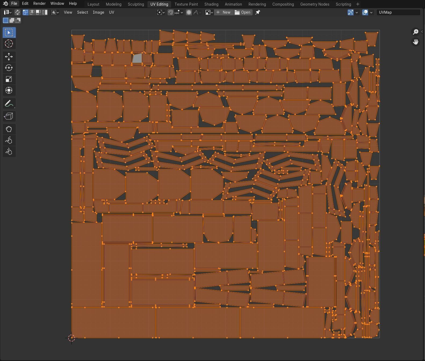Click the pan view hand icon
425x361 pixels.
(x=416, y=42)
